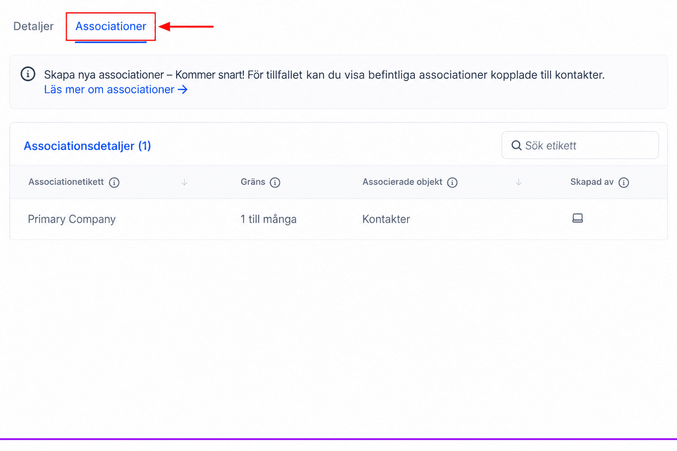Viewport: 677px width, 451px height.
Task: Click the Sök etikett search field
Action: point(580,145)
